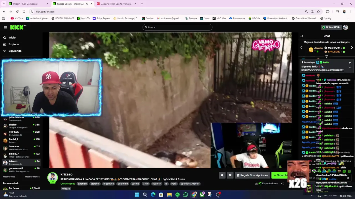This screenshot has height=199, width=355.
Task: Open Stripe Express bookmark
Action: 102,19
